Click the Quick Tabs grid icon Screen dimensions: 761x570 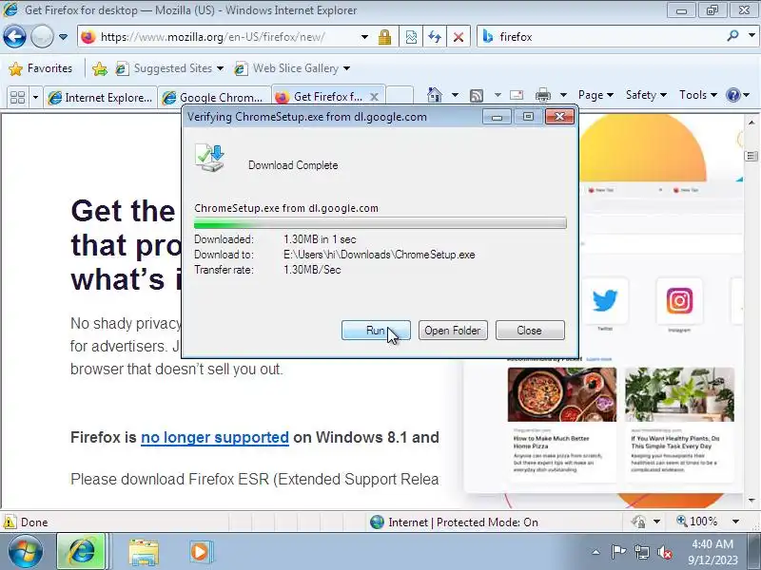click(x=17, y=98)
